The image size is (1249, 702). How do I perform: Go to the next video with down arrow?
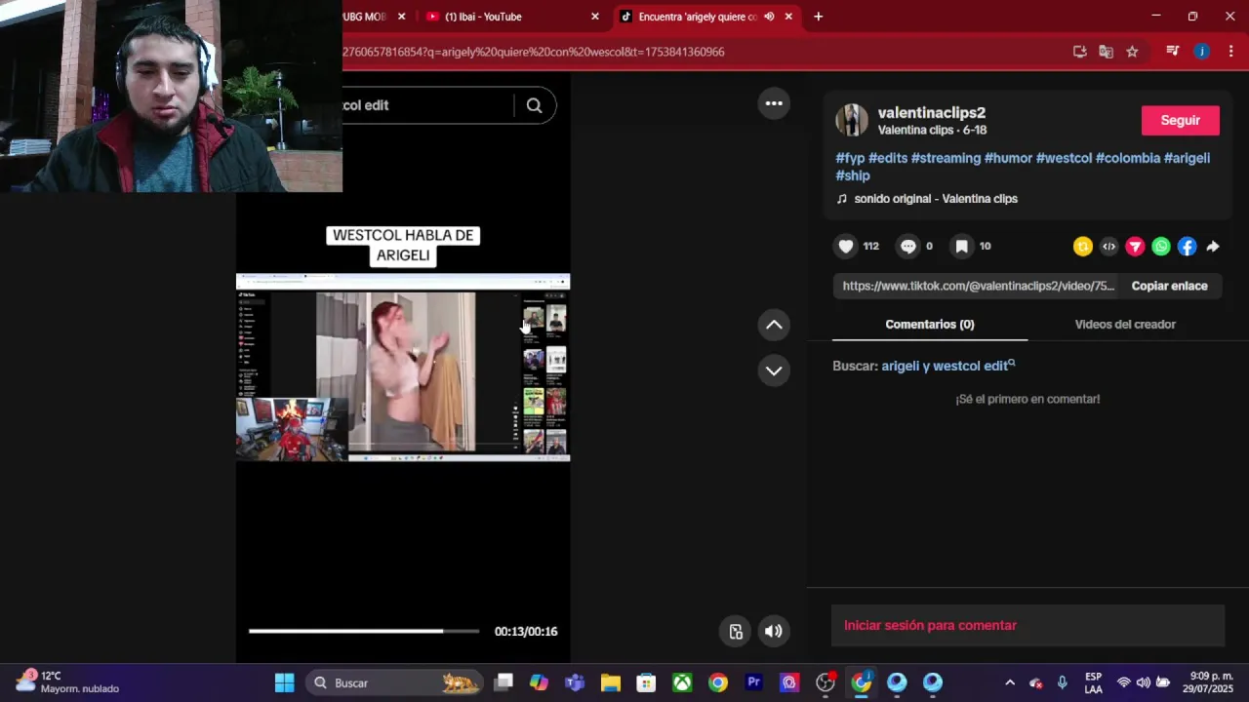click(x=774, y=370)
